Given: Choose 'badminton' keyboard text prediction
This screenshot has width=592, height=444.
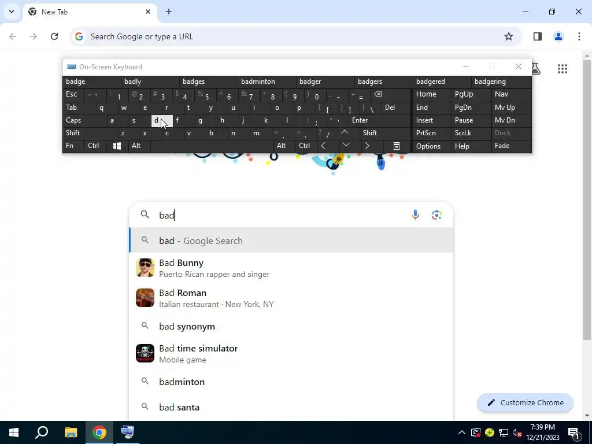Looking at the screenshot, I should click(267, 82).
